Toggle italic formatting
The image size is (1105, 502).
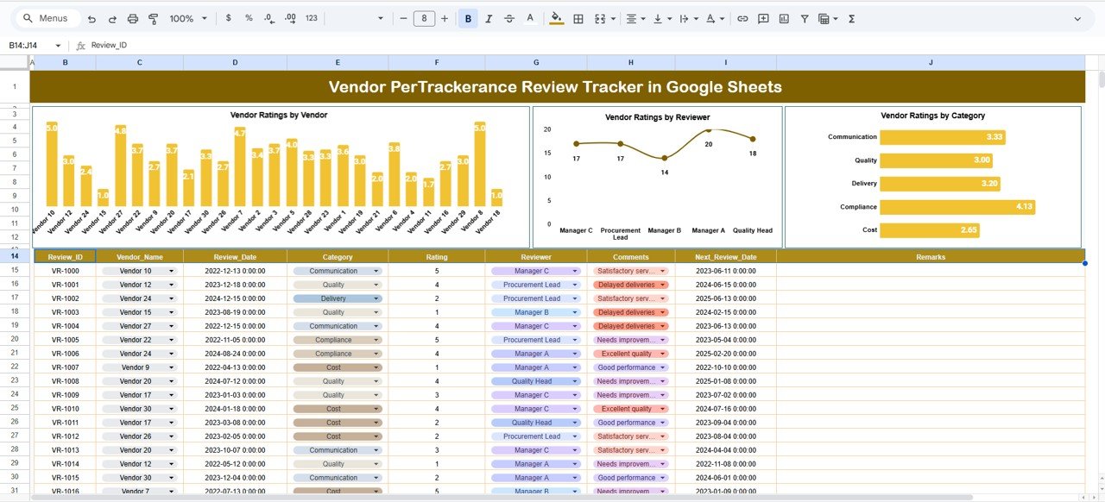point(489,17)
